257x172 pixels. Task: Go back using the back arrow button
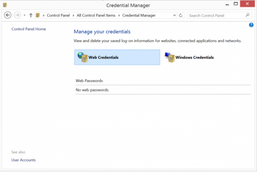[x=8, y=15]
